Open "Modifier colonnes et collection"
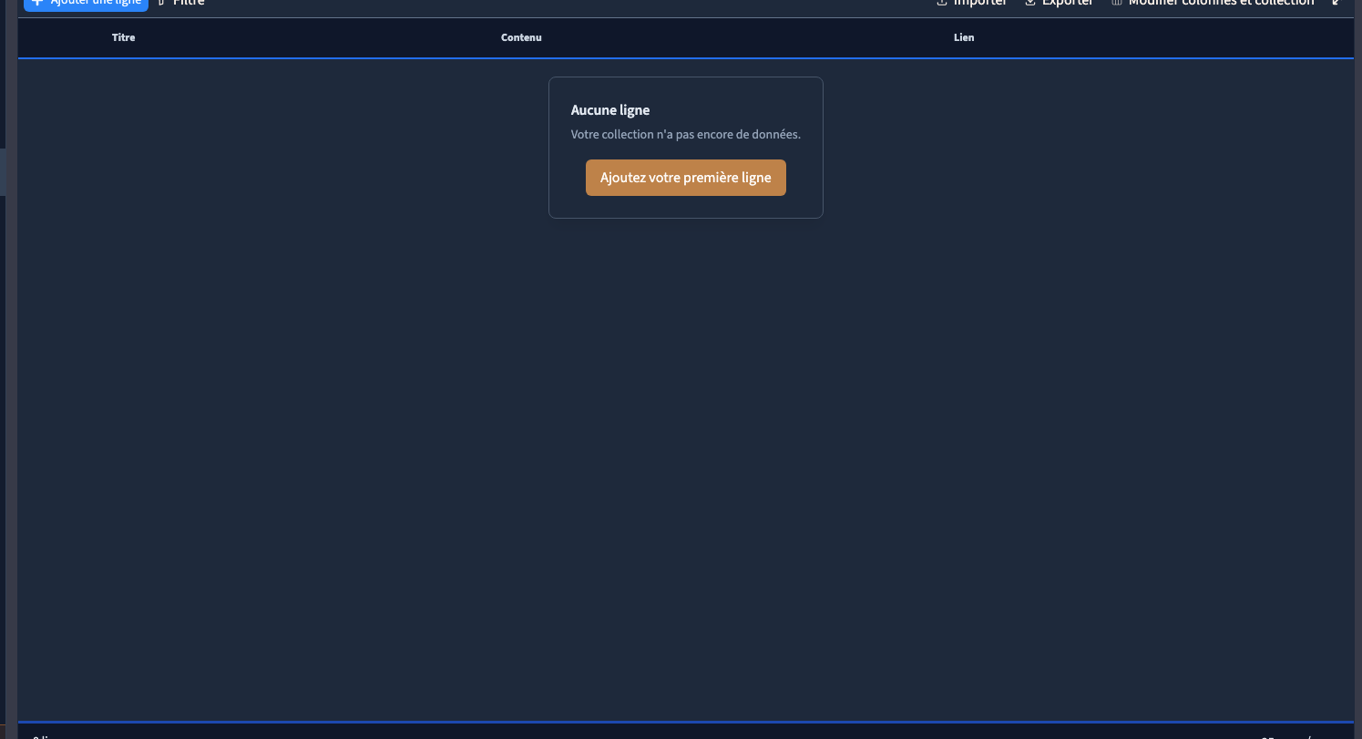 [1212, 4]
